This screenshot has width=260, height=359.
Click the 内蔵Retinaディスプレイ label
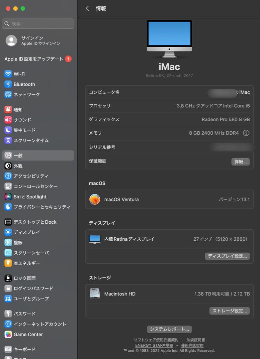(x=129, y=239)
